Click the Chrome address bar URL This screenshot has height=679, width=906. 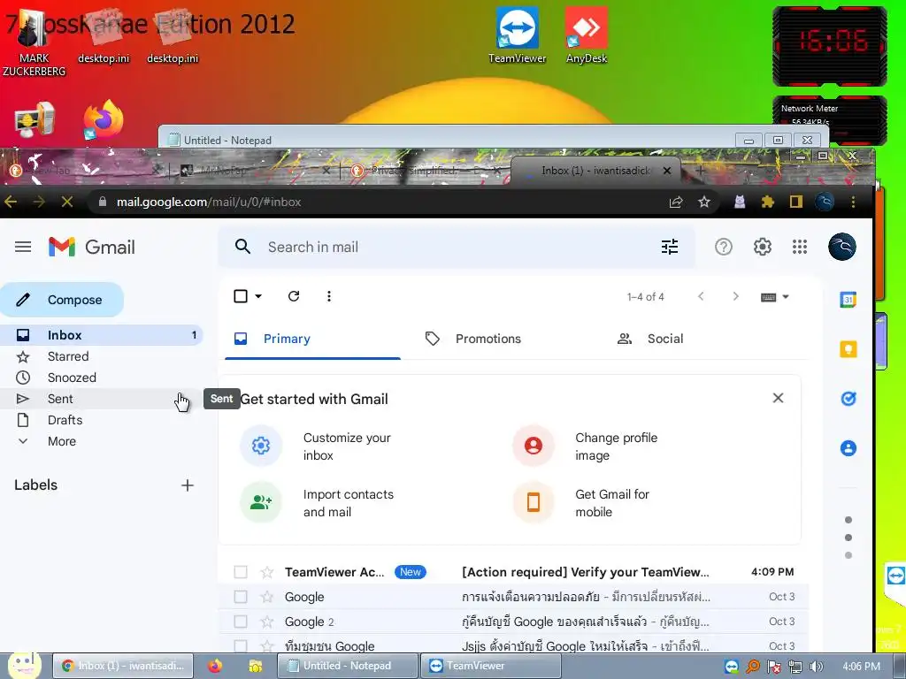[x=209, y=202]
